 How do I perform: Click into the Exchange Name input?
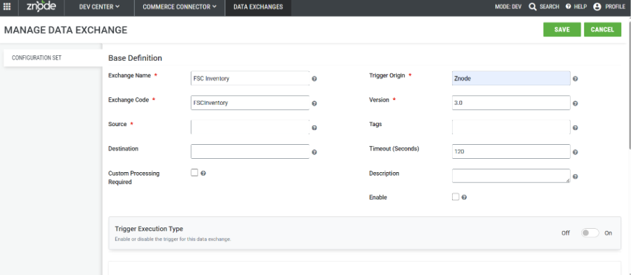(250, 78)
